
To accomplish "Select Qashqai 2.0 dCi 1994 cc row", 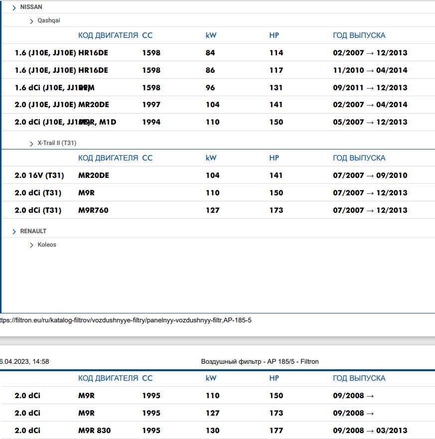I will [218, 122].
